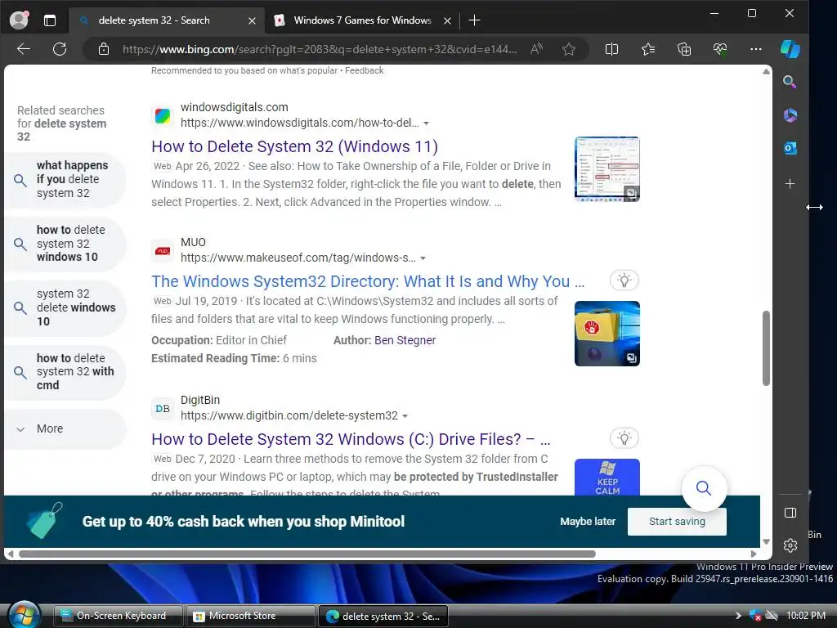This screenshot has height=628, width=837.
Task: Search how to delete system 32 windows 10
Action: tap(65, 244)
